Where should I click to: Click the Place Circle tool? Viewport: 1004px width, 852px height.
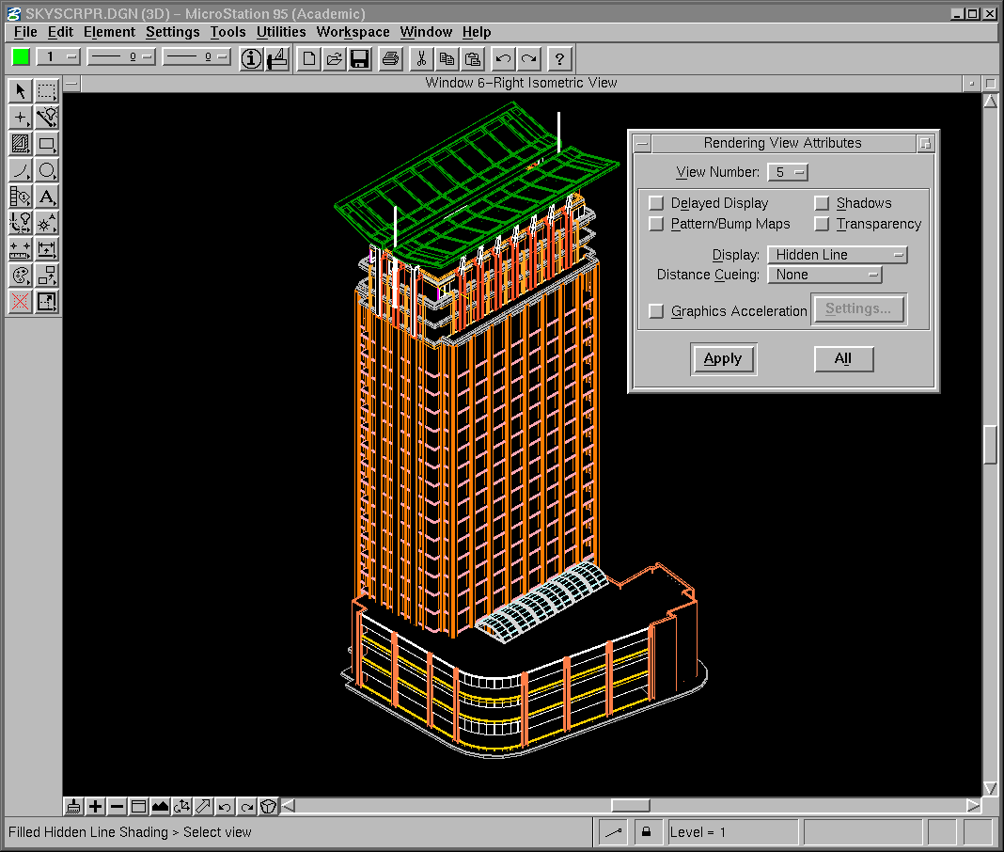click(x=47, y=170)
